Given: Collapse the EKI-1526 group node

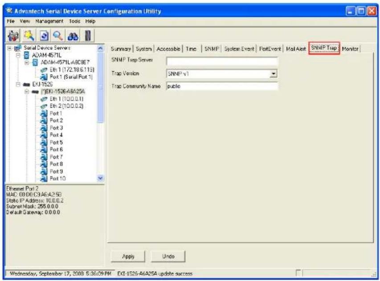Looking at the screenshot, I should (x=18, y=84).
